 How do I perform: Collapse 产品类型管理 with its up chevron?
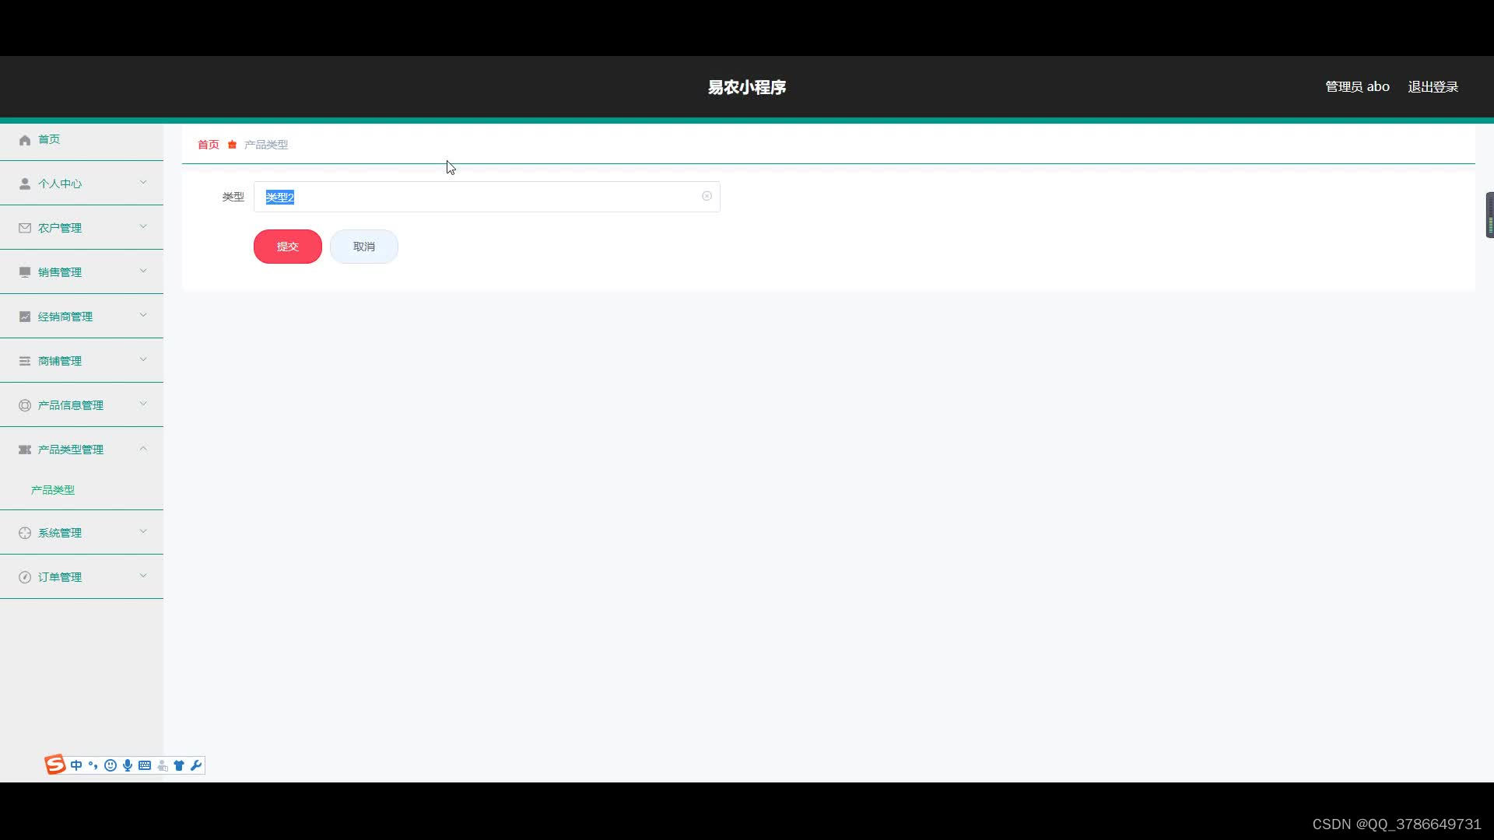click(x=143, y=449)
